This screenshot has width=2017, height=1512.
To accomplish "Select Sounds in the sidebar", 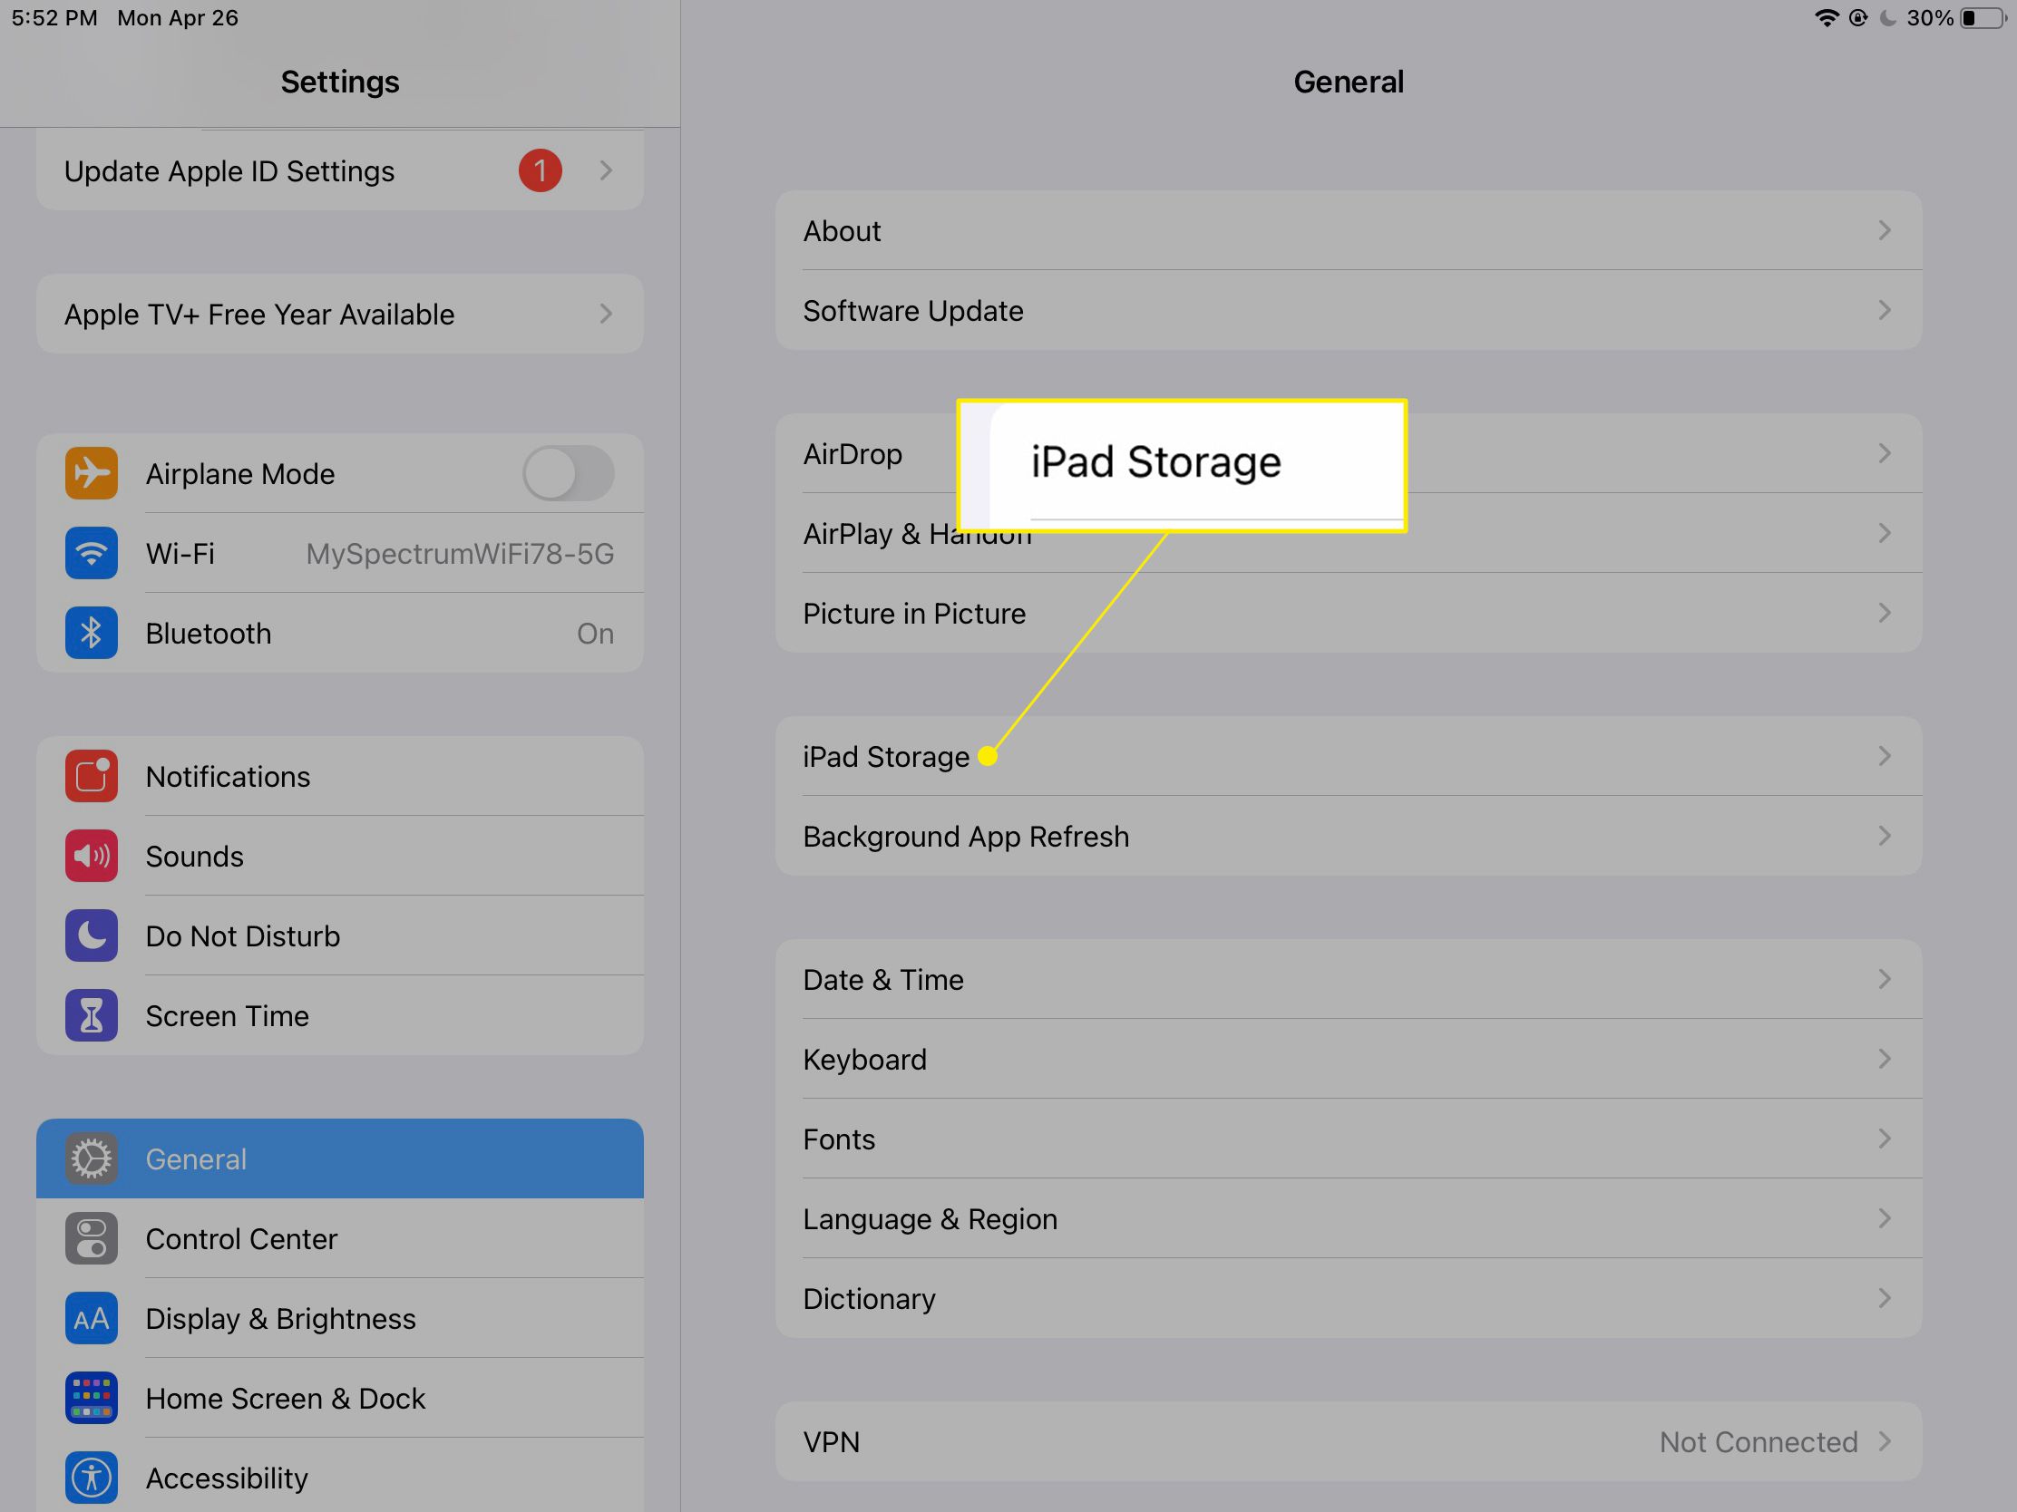I will tap(340, 856).
